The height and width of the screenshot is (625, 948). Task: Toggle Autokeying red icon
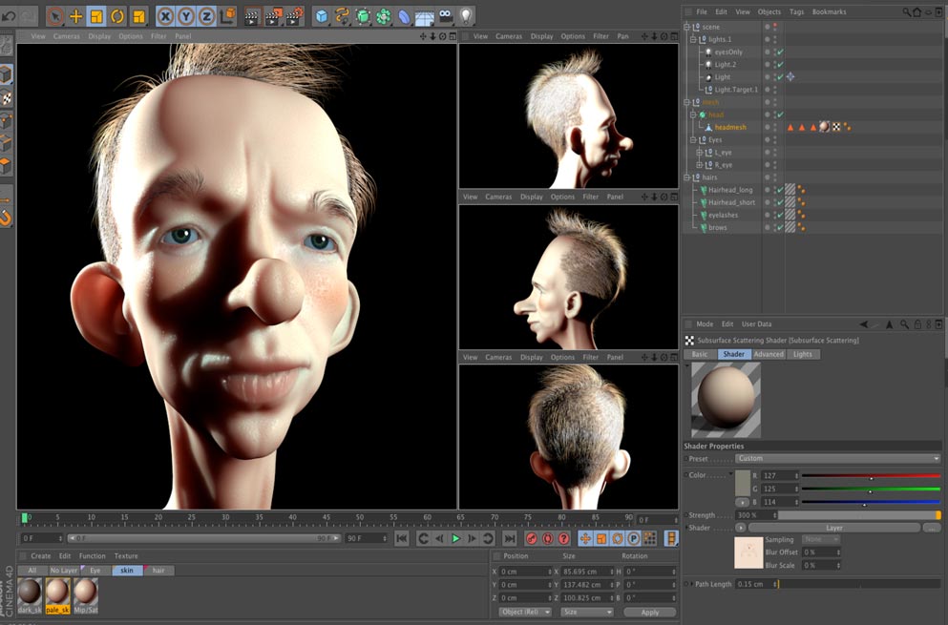pos(548,538)
